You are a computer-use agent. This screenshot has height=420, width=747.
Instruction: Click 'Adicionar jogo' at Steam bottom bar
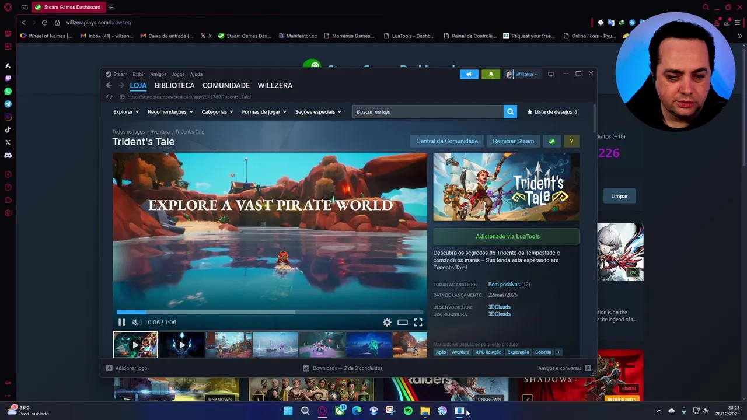127,368
